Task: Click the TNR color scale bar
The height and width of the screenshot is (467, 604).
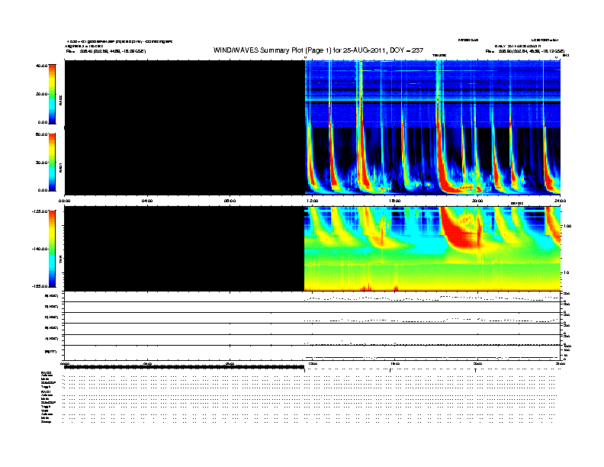Action: tap(52, 249)
